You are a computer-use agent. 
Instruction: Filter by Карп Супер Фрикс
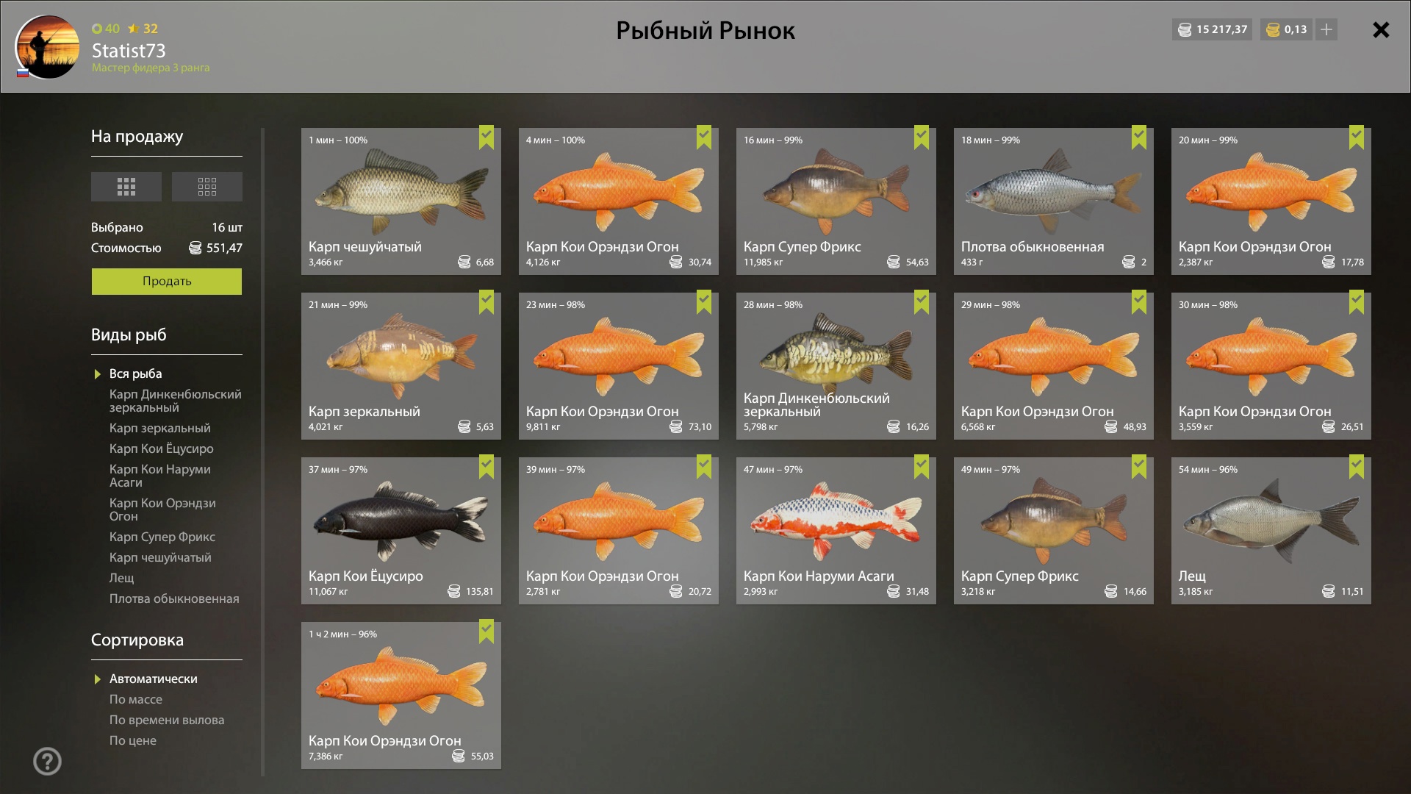click(162, 537)
